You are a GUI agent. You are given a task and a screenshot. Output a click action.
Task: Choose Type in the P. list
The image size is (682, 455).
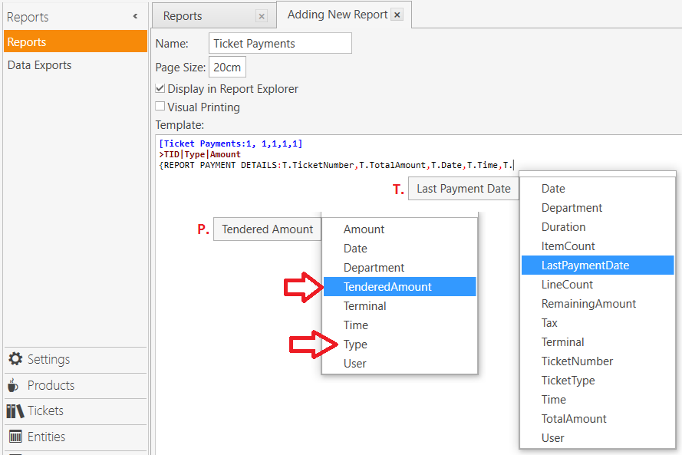400,344
